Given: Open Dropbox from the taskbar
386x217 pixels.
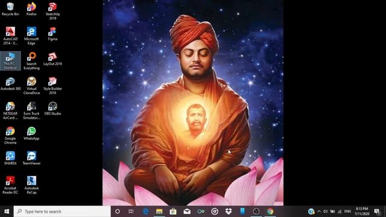Looking at the screenshot, I should 229,212.
